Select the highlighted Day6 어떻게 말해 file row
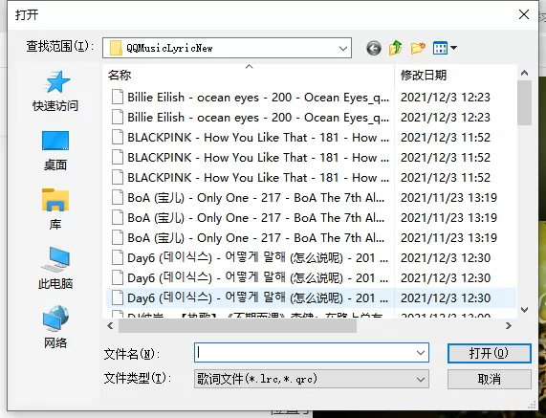The image size is (546, 418). [x=311, y=298]
